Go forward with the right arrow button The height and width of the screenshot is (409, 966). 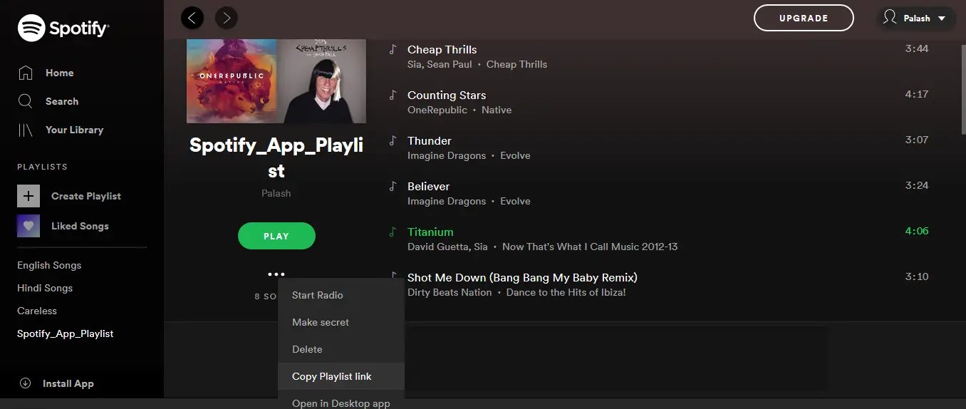[227, 18]
